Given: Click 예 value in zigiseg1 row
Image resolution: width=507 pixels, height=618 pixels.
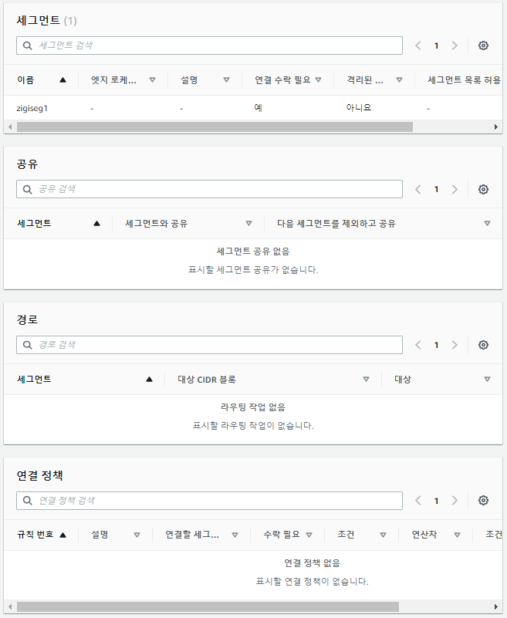Looking at the screenshot, I should tap(259, 107).
